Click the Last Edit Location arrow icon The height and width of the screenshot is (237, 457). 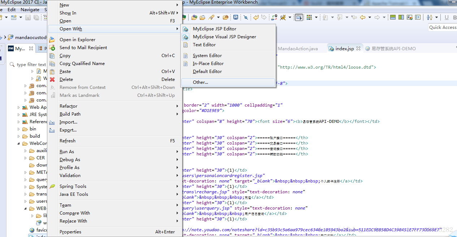(x=354, y=17)
